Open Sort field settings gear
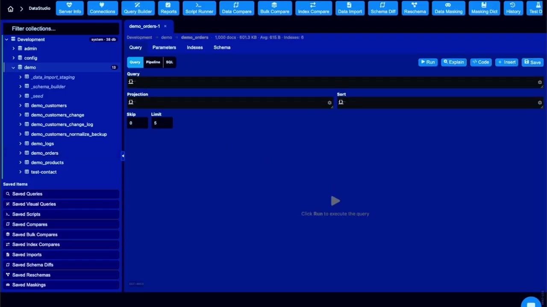This screenshot has width=547, height=307. [x=540, y=103]
